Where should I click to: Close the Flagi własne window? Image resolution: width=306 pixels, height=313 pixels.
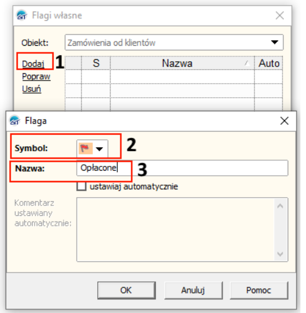click(280, 16)
